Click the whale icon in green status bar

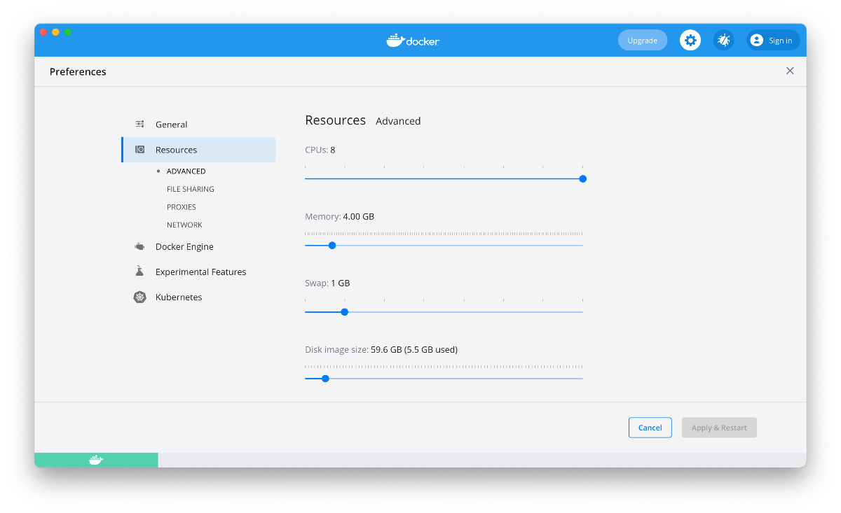(96, 460)
